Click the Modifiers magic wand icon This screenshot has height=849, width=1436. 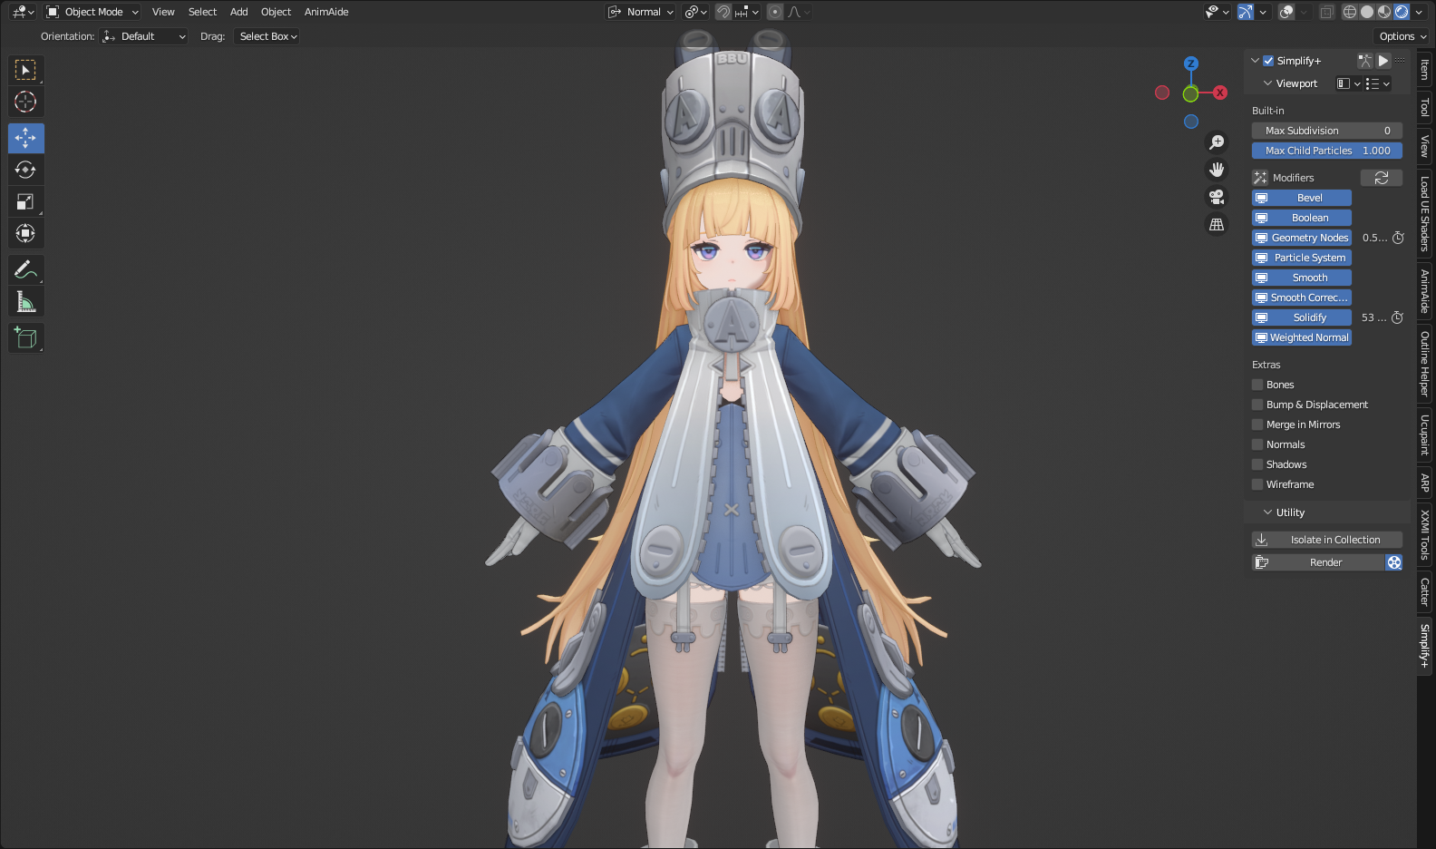[x=1260, y=178]
